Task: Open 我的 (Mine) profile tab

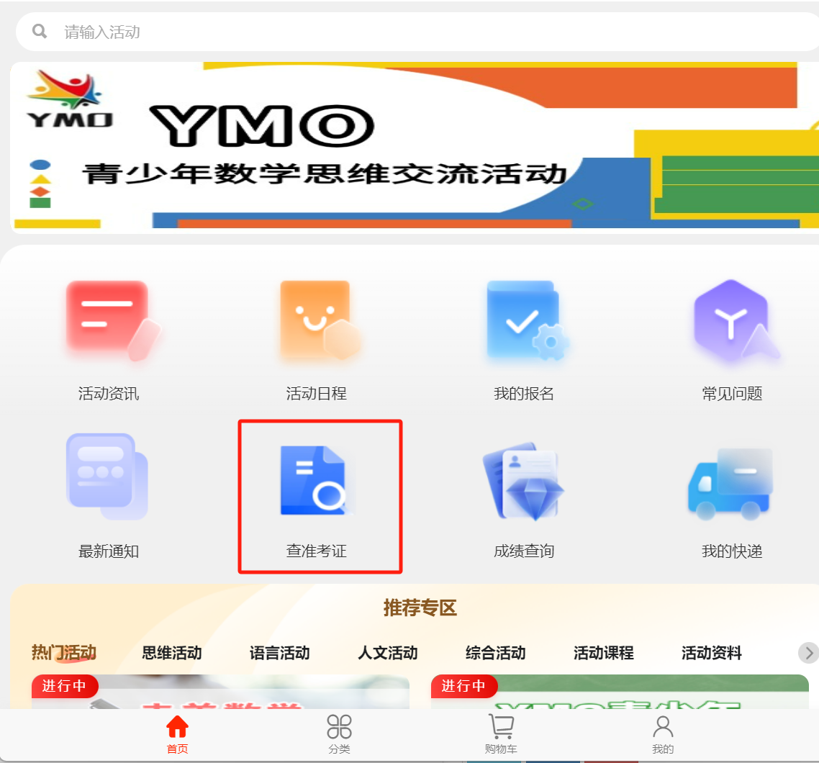Action: pos(662,734)
